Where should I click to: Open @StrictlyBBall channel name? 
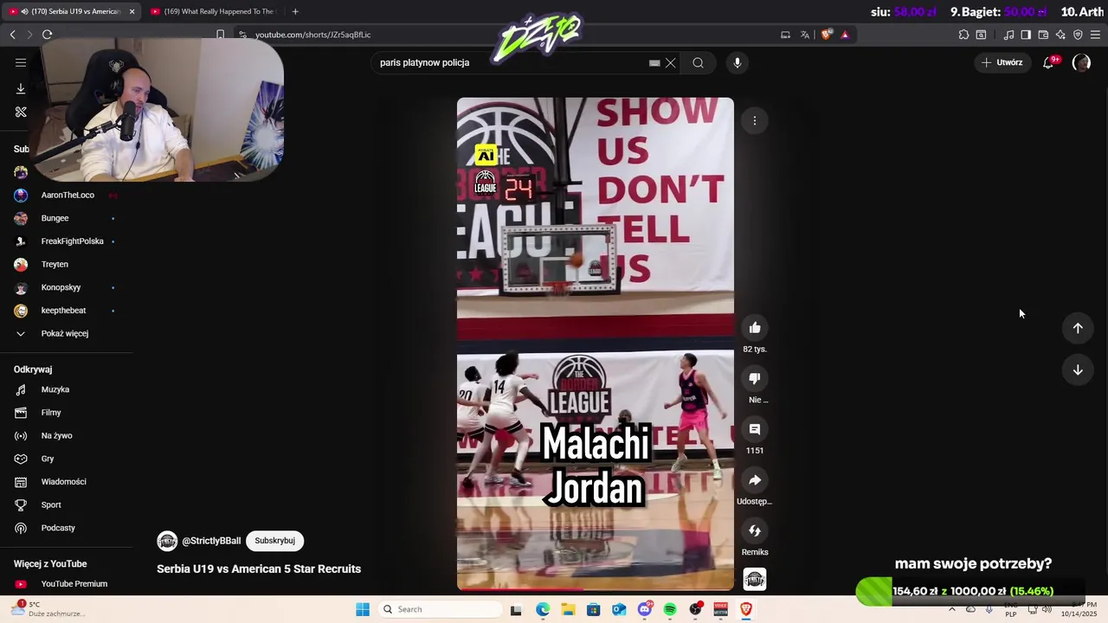(211, 541)
